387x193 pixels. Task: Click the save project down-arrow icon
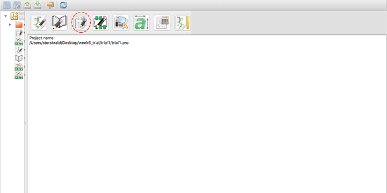click(x=38, y=5)
